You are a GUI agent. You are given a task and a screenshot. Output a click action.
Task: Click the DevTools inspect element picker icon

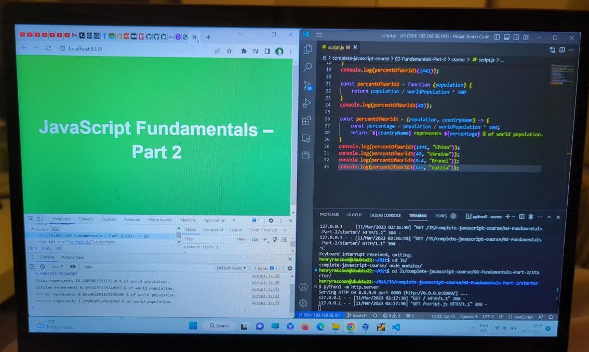pyautogui.click(x=31, y=219)
